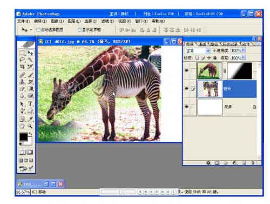Select the Gradient tool
The height and width of the screenshot is (204, 270).
pyautogui.click(x=30, y=89)
